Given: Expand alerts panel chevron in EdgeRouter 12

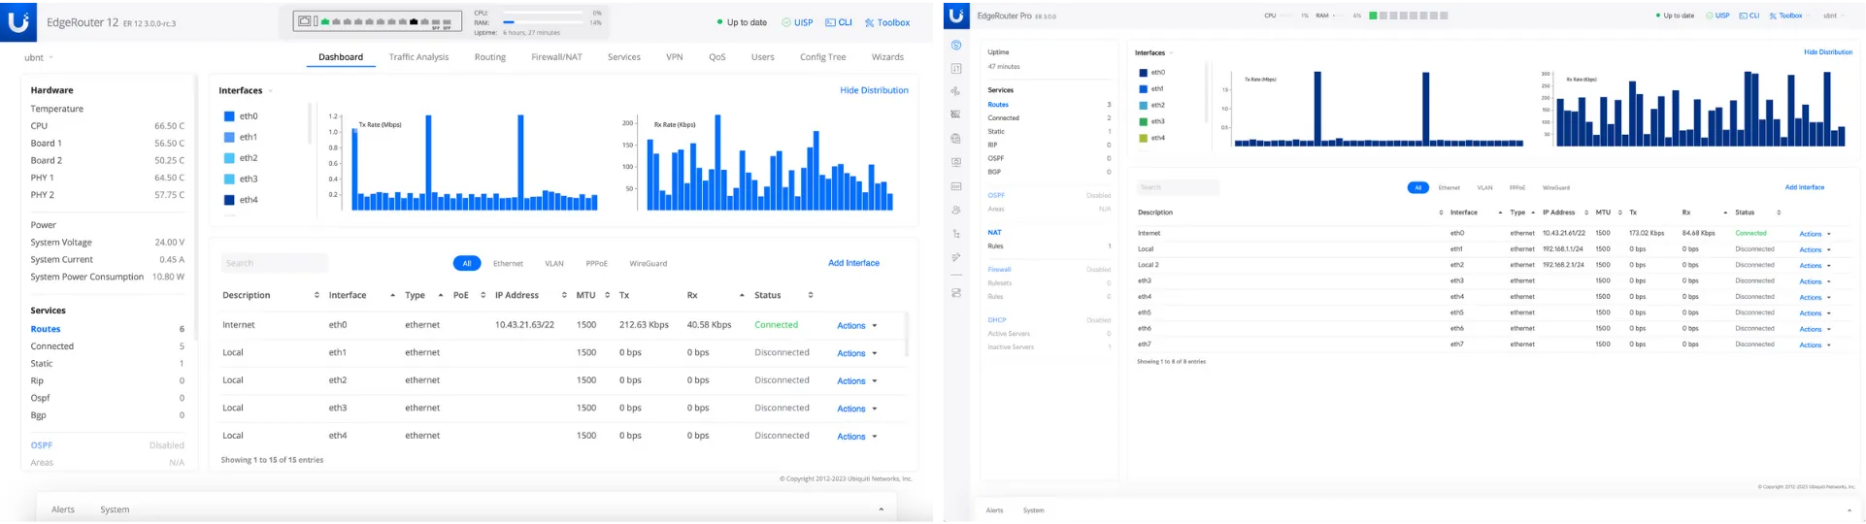Looking at the screenshot, I should (x=881, y=509).
